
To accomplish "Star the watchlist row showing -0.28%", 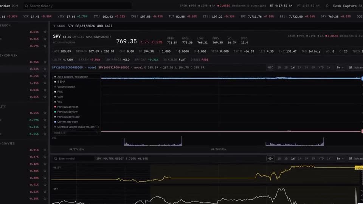I will tap(45, 198).
